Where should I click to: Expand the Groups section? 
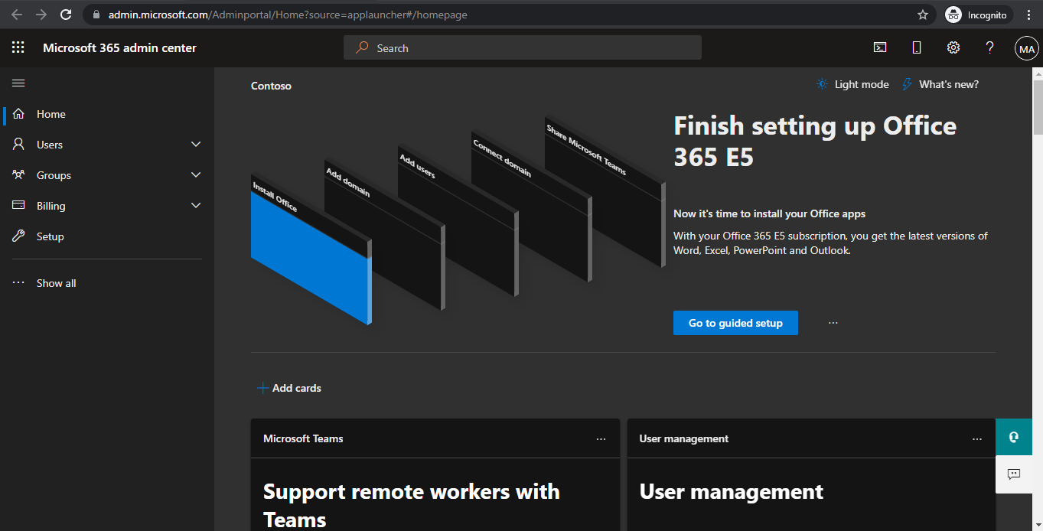pos(195,174)
